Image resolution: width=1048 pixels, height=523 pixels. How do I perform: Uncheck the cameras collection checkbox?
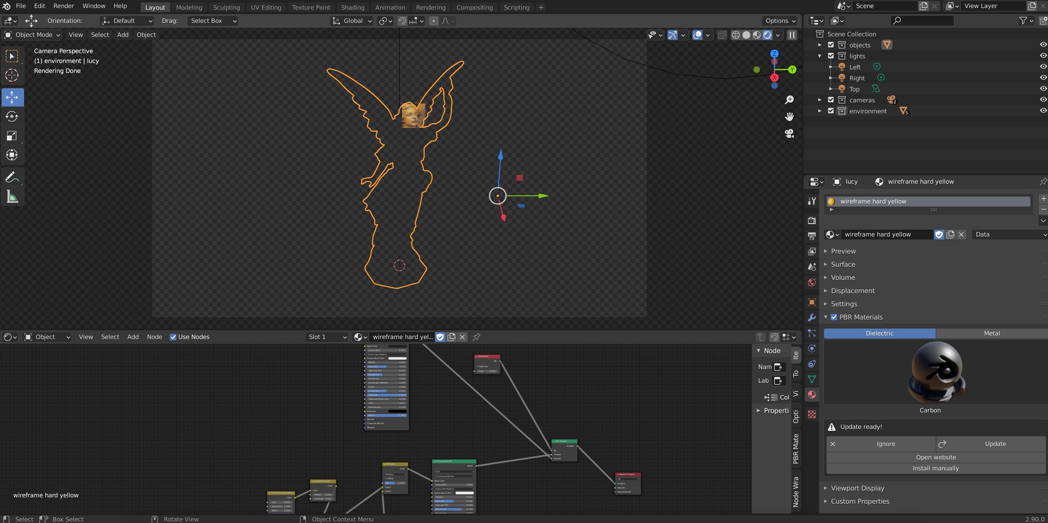point(831,100)
